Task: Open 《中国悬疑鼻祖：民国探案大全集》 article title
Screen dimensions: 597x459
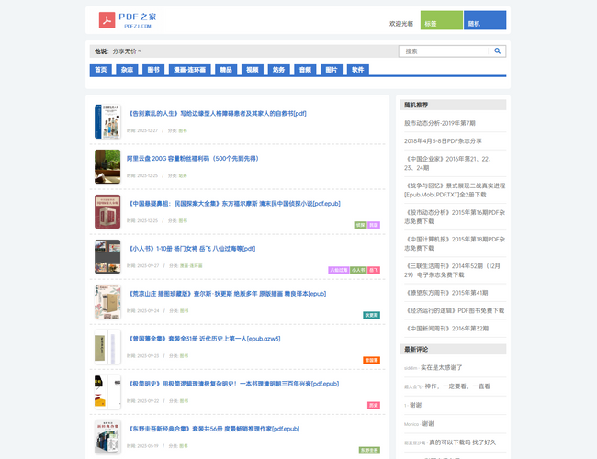Action: point(234,203)
